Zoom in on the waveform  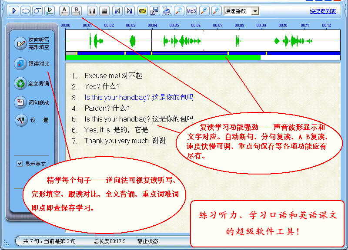tap(204, 11)
